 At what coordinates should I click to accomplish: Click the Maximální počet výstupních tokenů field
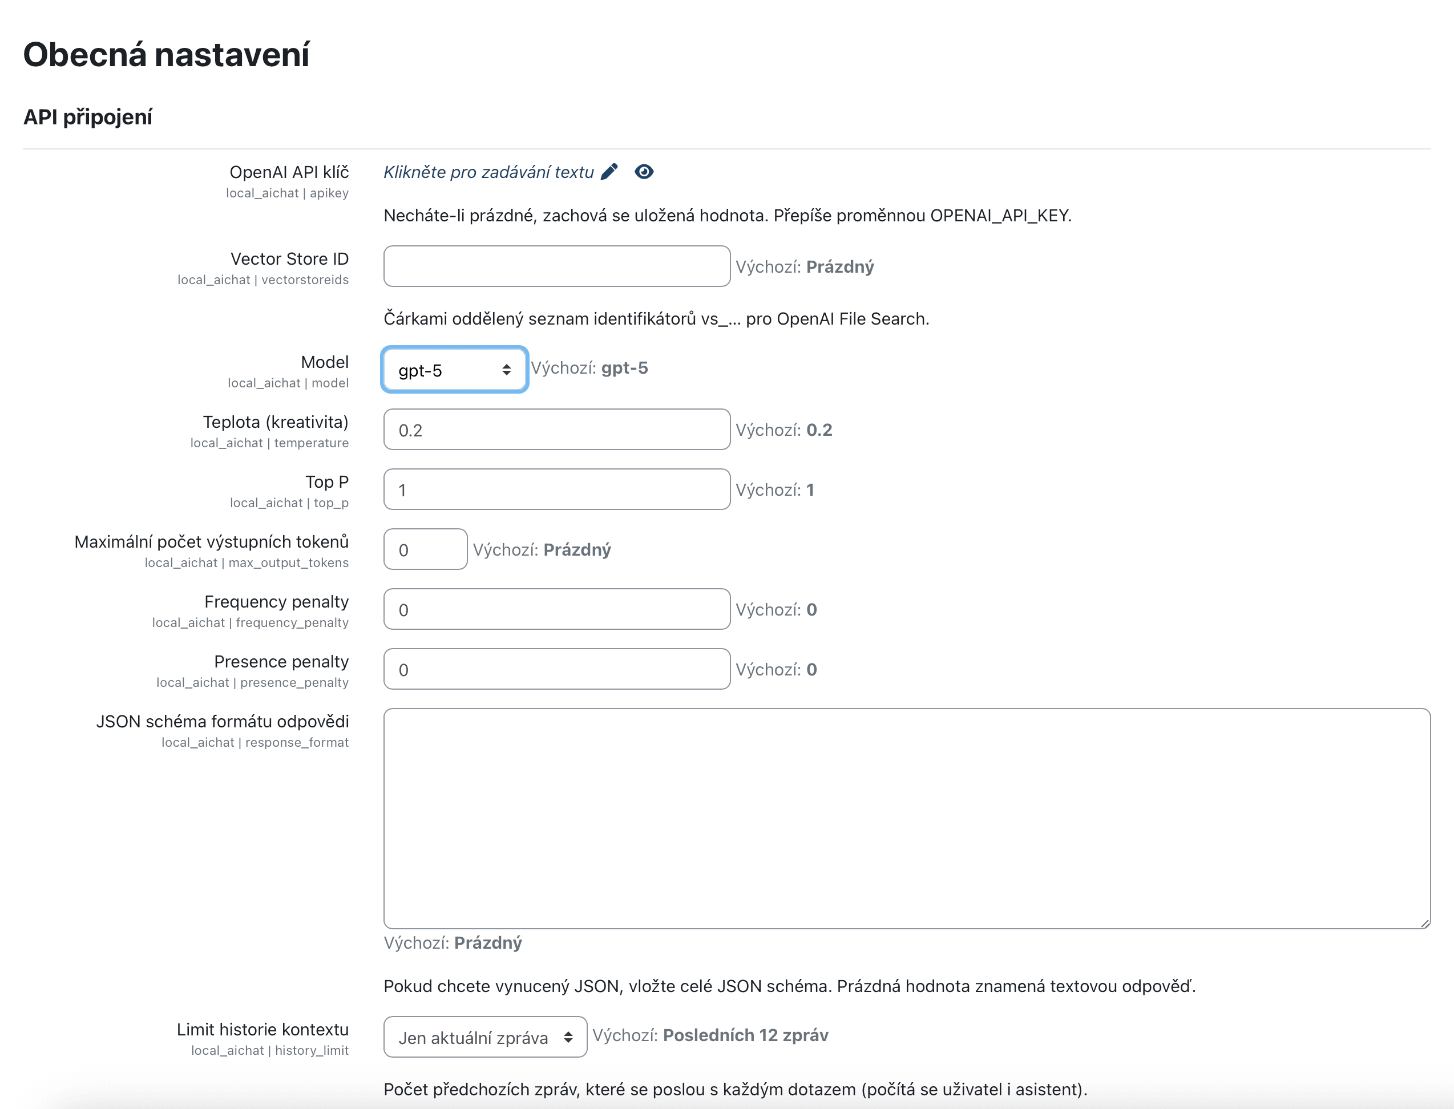(x=425, y=549)
